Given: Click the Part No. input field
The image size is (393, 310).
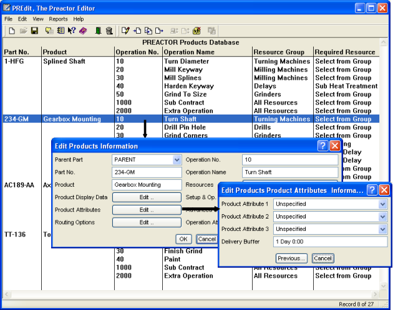Looking at the screenshot, I should click(147, 172).
